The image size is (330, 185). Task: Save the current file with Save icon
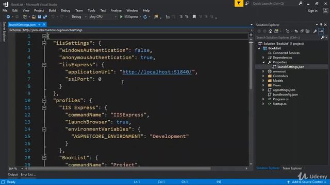(39, 17)
